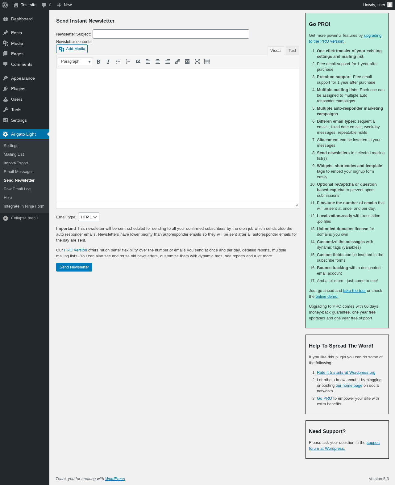
Task: Open Mailing List submenu item
Action: (x=14, y=154)
